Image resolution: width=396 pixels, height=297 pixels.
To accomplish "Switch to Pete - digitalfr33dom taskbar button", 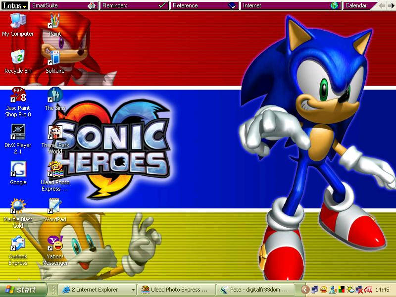I will tap(255, 290).
